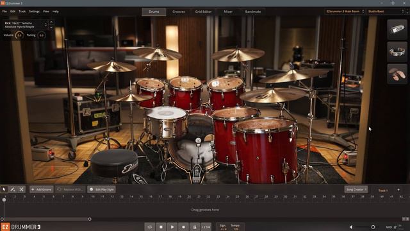The width and height of the screenshot is (410, 231).
Task: Select the tambourine percussion icon
Action: [x=397, y=51]
